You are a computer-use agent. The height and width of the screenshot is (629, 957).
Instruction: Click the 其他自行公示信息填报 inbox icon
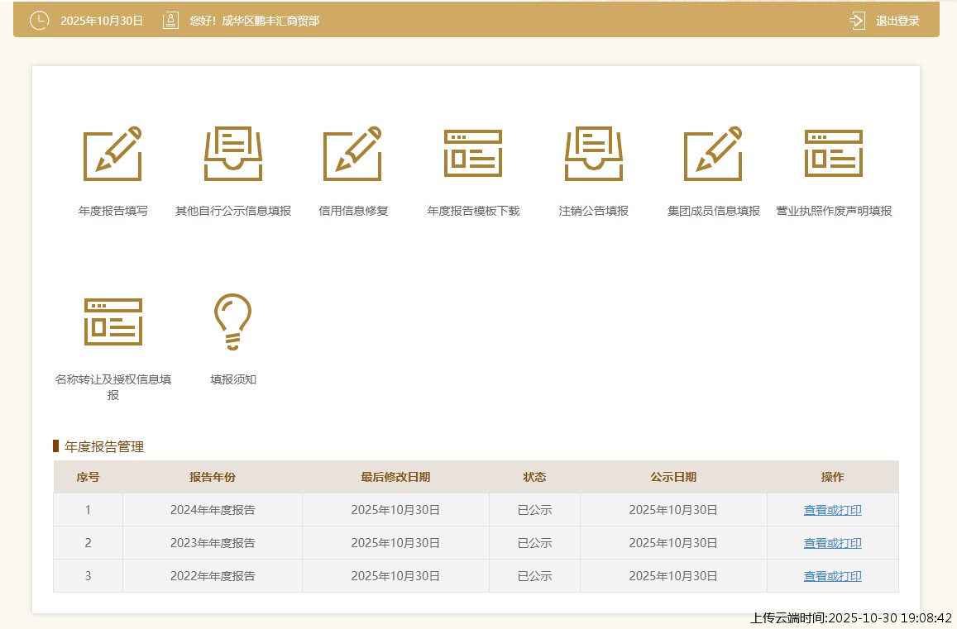[x=233, y=154]
